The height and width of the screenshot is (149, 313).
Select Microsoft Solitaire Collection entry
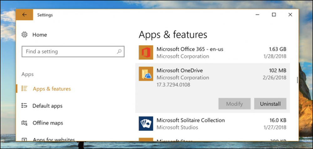tap(213, 124)
